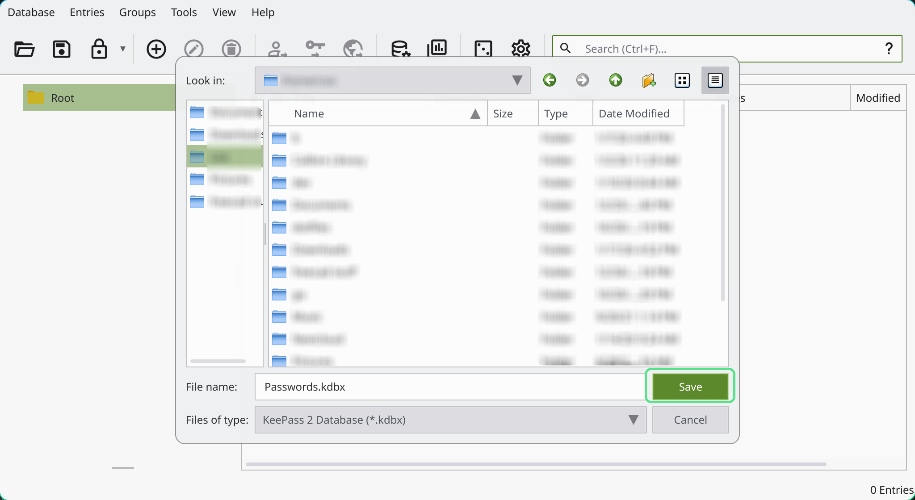The image size is (915, 500).
Task: Click the Lock Database padlock icon
Action: 99,49
